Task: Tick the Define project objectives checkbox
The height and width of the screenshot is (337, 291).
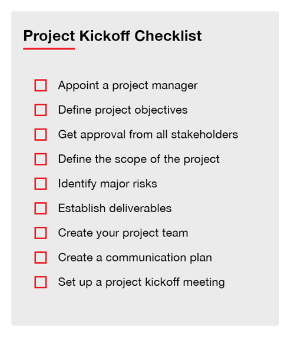Action: click(x=41, y=110)
